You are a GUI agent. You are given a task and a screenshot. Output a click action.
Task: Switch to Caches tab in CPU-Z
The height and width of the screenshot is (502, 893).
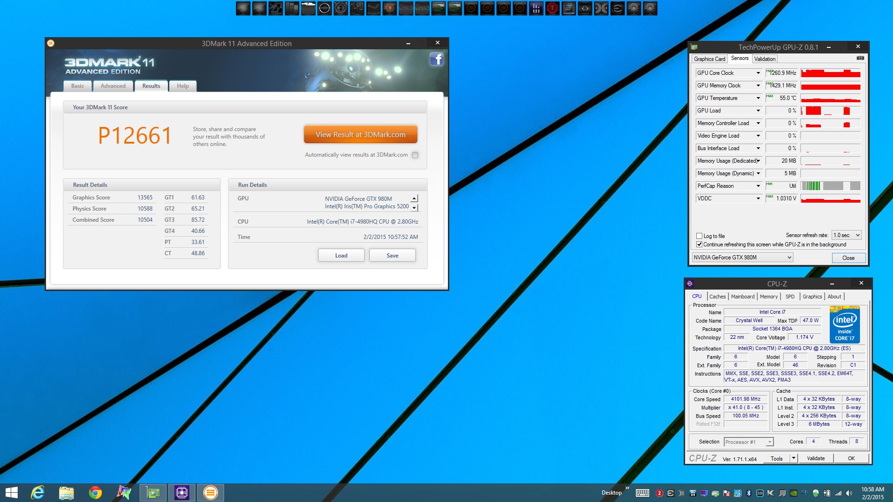pyautogui.click(x=717, y=297)
